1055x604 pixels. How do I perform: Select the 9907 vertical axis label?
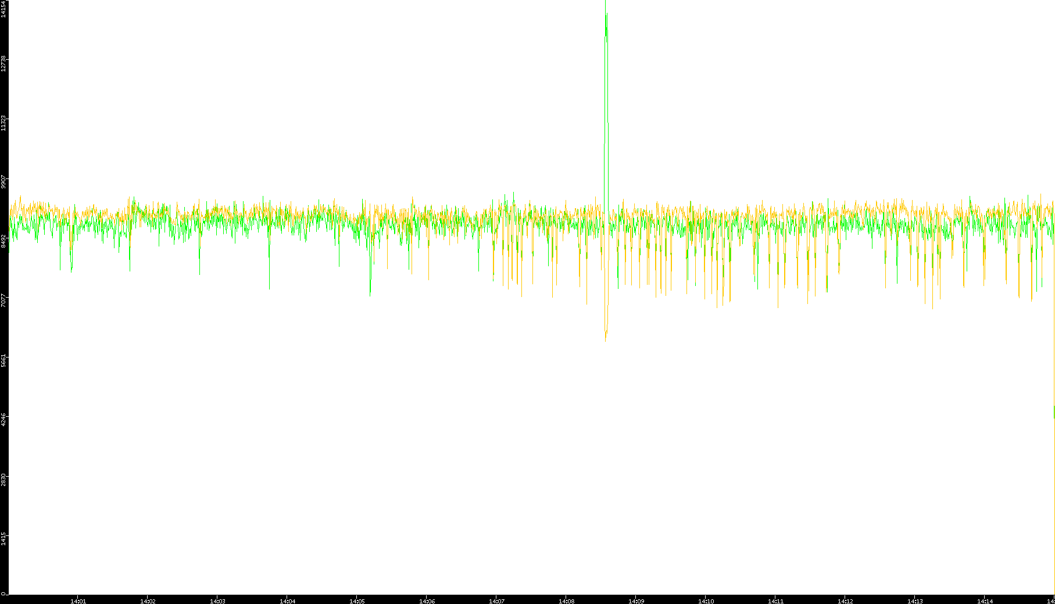(3, 181)
